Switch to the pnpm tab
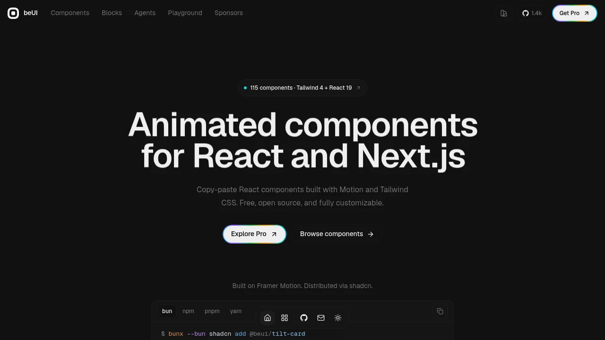This screenshot has width=605, height=340. [x=212, y=311]
